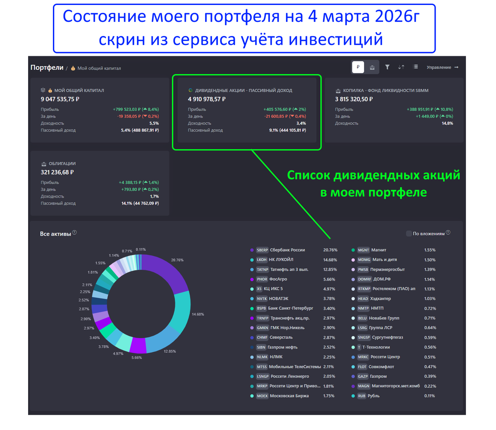Viewport: 496px width, 430px height.
Task: Click color dot beside Магнит legend entry
Action: tap(353, 250)
